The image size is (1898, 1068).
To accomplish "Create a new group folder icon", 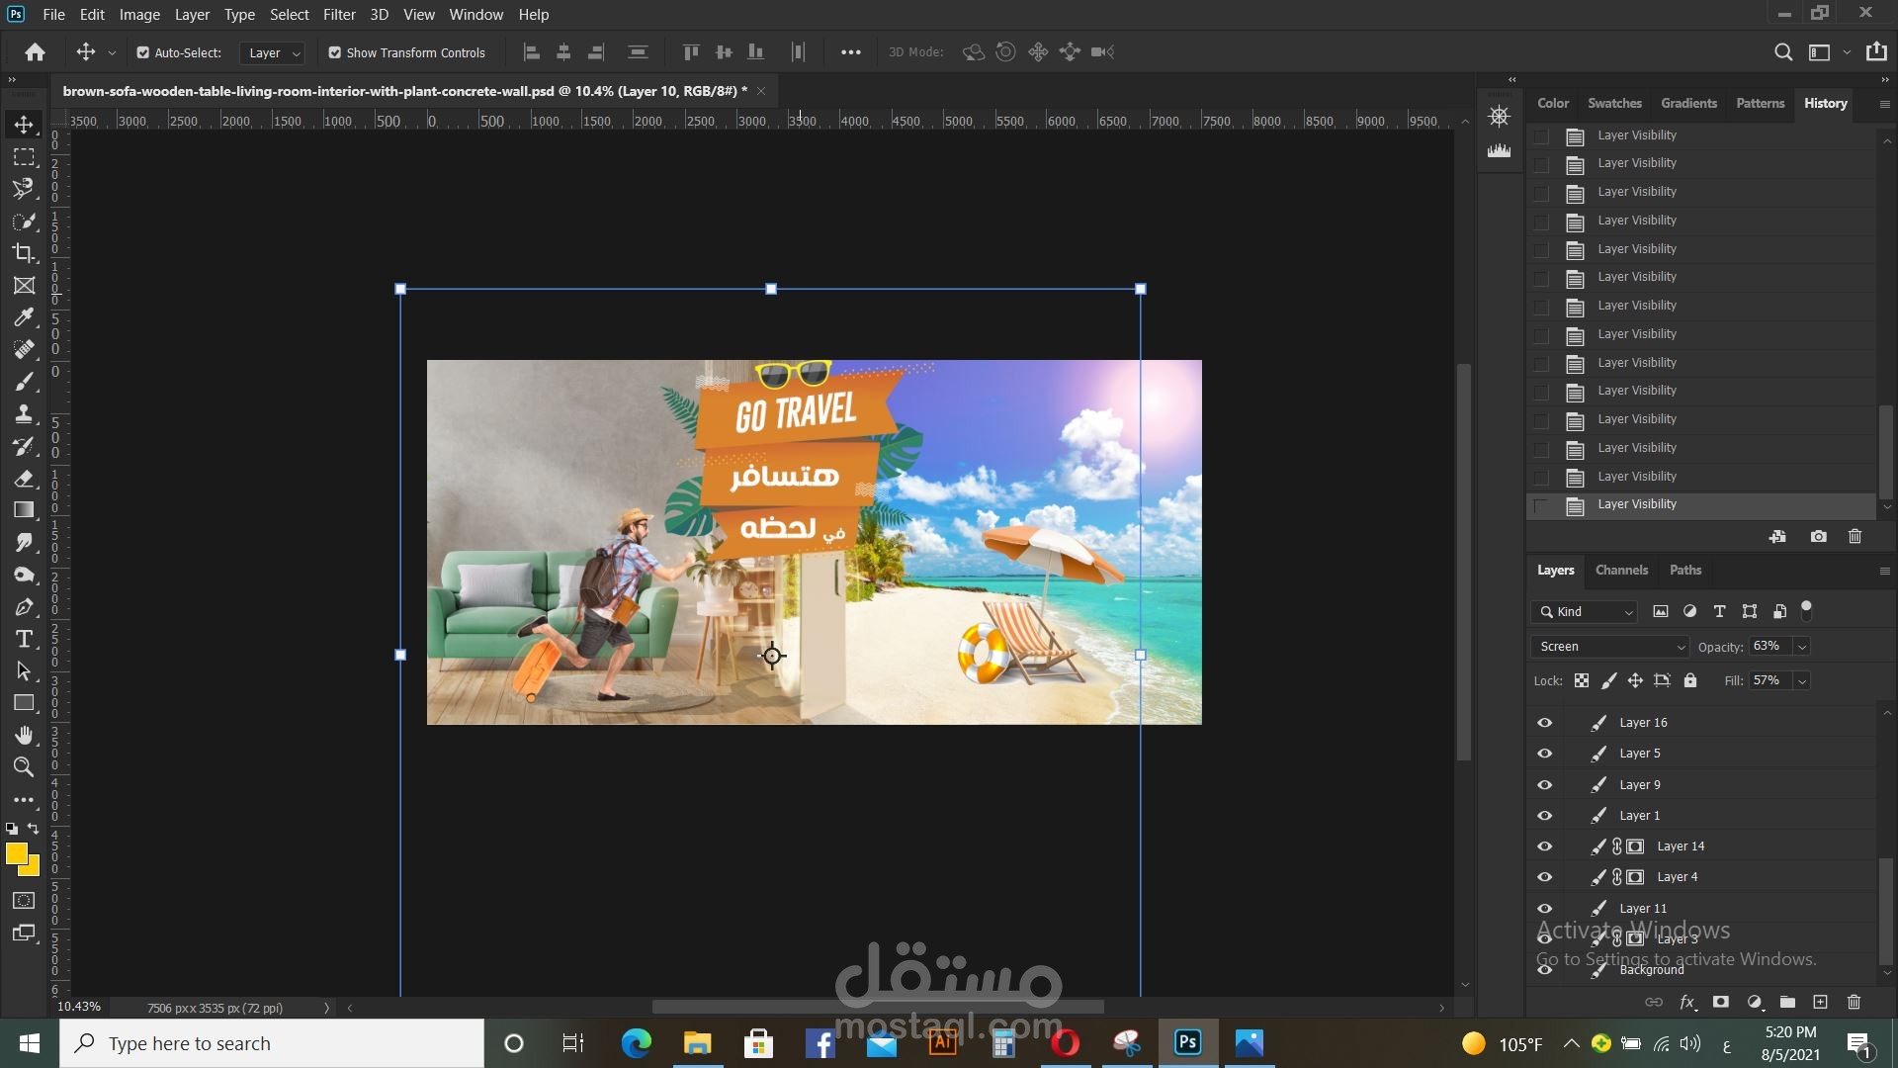I will (1787, 1002).
